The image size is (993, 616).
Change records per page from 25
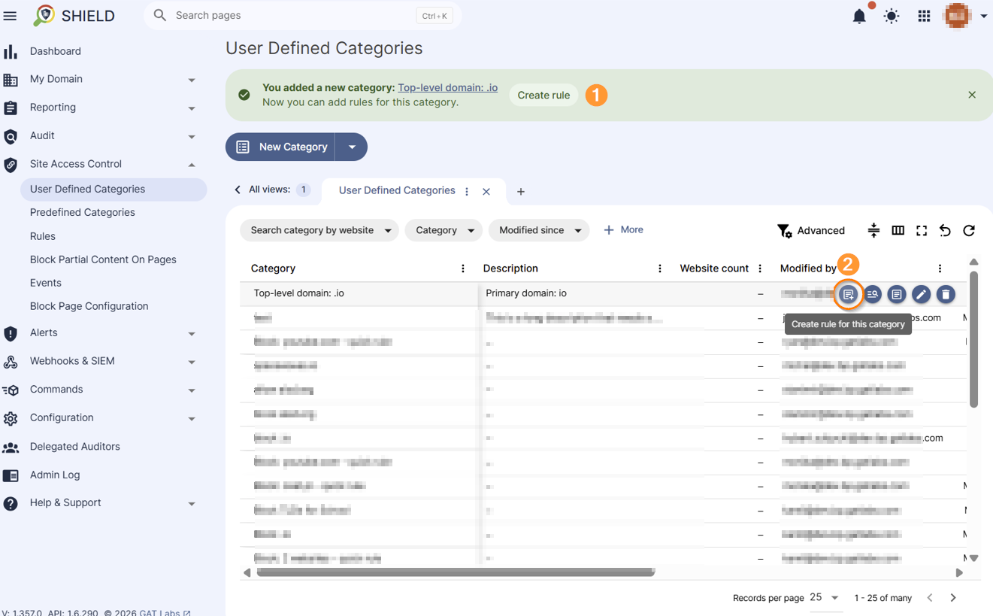pos(825,597)
